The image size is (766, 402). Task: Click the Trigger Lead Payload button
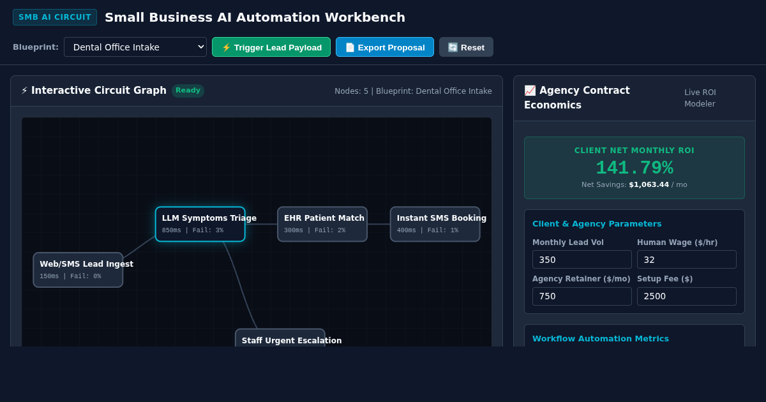pos(271,47)
